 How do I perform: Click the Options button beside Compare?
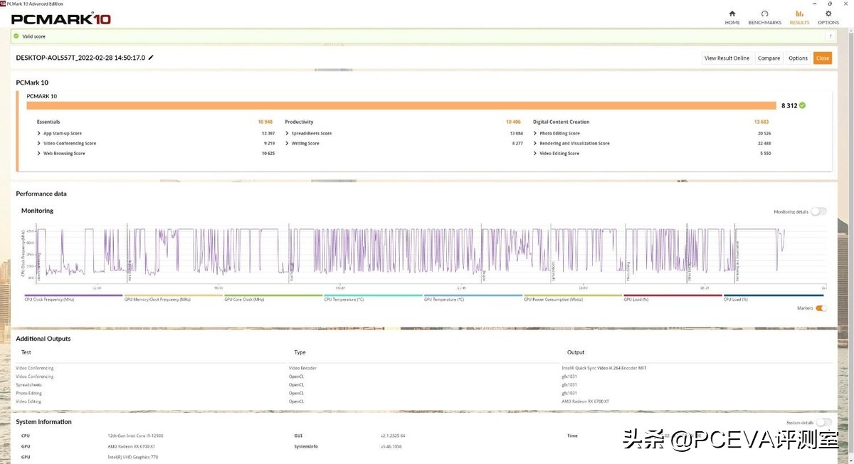[x=798, y=58]
